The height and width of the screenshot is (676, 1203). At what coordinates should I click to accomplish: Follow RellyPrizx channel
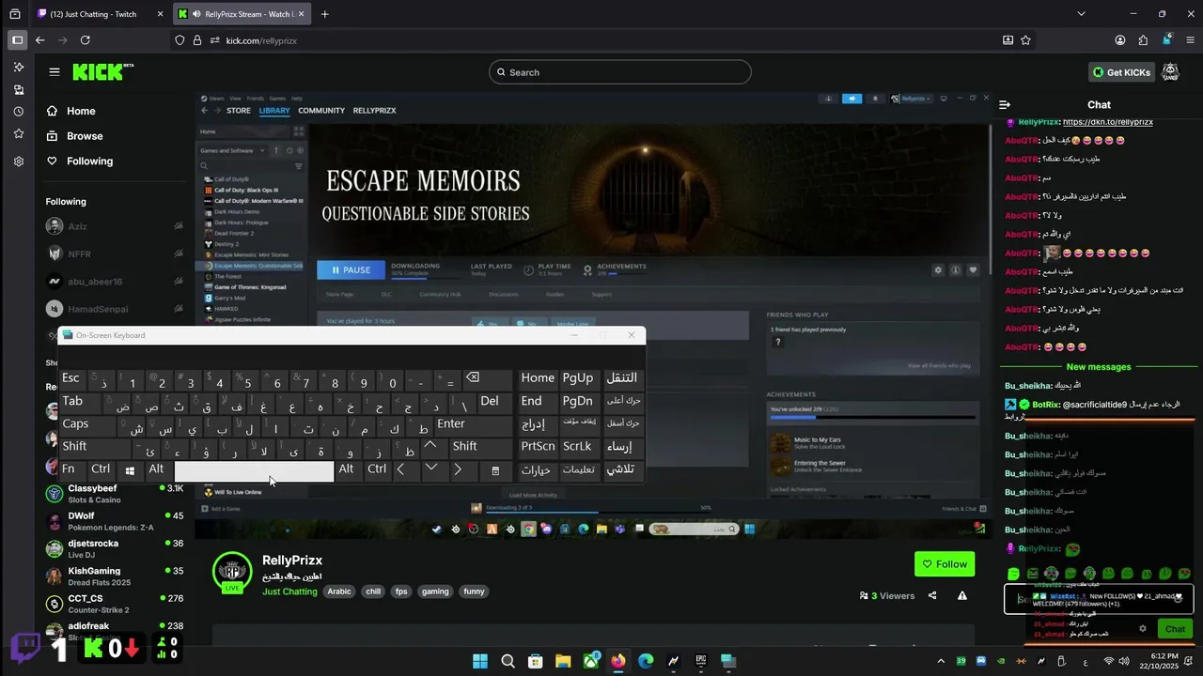945,564
